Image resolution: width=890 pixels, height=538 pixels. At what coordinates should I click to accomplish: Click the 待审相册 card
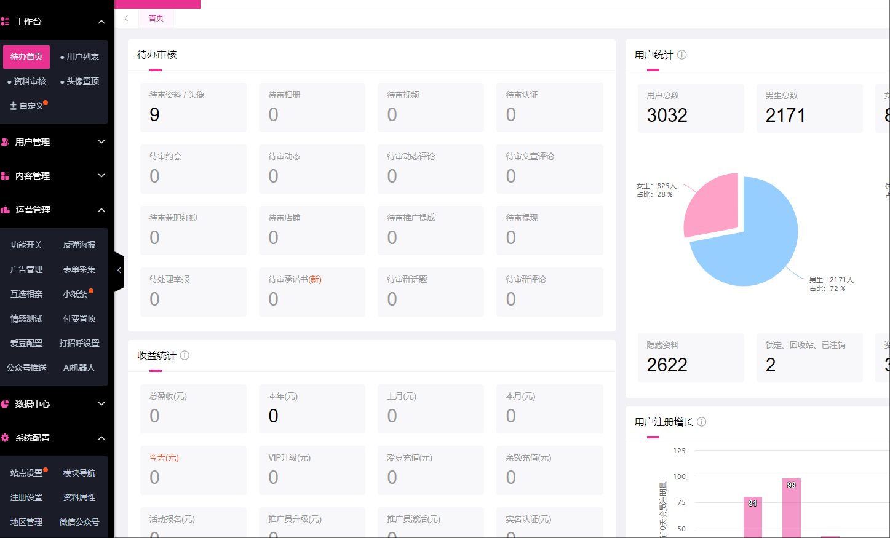pyautogui.click(x=312, y=108)
